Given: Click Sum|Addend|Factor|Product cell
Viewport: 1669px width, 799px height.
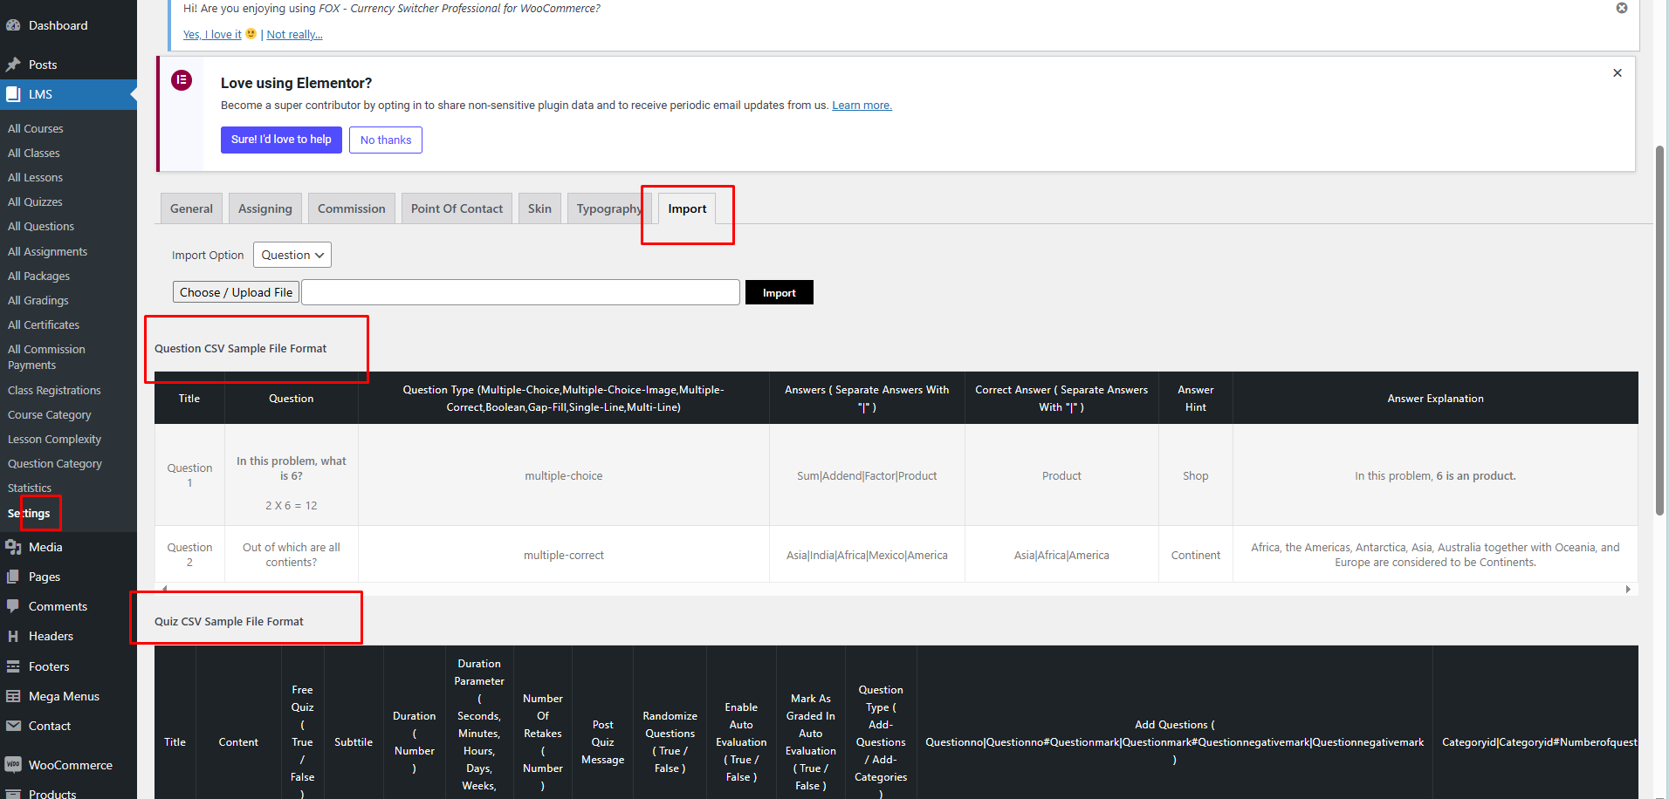Looking at the screenshot, I should pos(867,475).
